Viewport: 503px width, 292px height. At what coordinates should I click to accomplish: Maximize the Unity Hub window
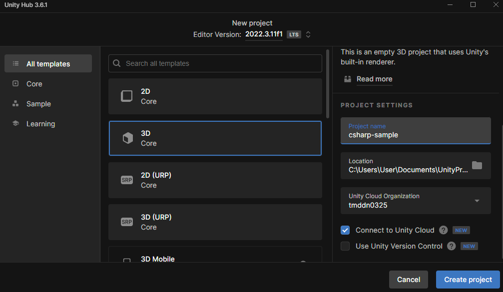point(473,5)
